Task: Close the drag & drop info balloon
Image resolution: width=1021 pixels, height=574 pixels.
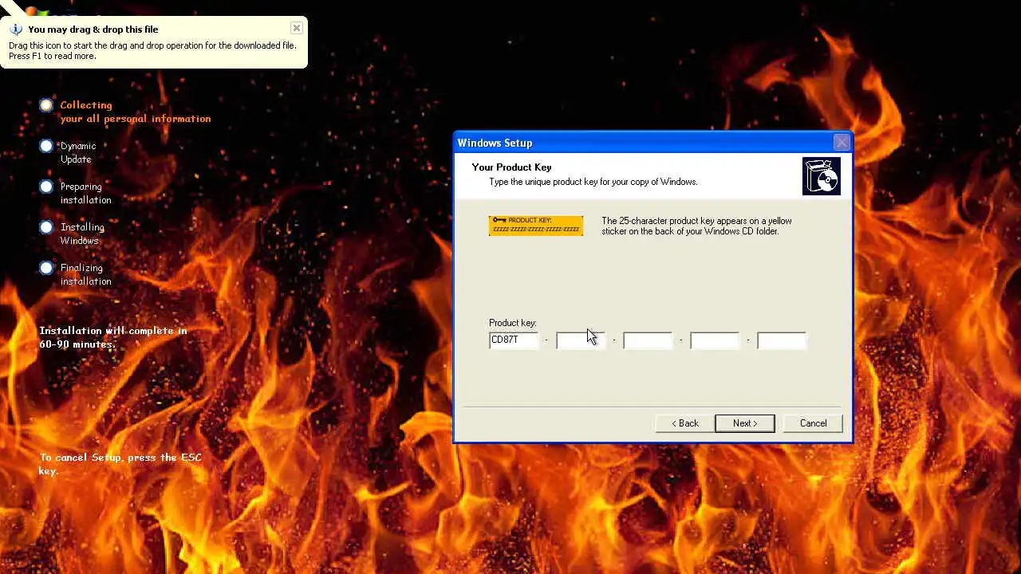Action: click(x=297, y=28)
